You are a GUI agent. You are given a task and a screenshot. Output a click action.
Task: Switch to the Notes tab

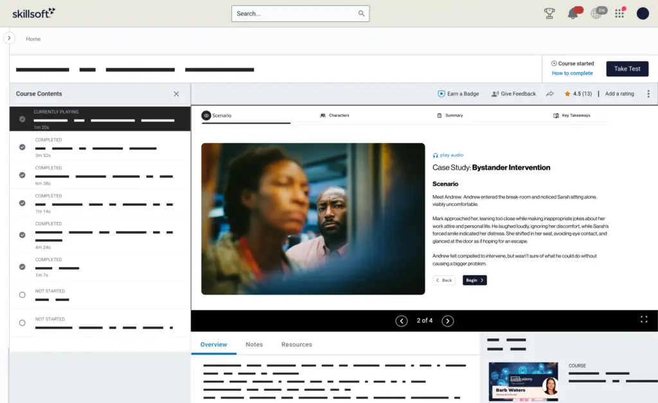(254, 345)
